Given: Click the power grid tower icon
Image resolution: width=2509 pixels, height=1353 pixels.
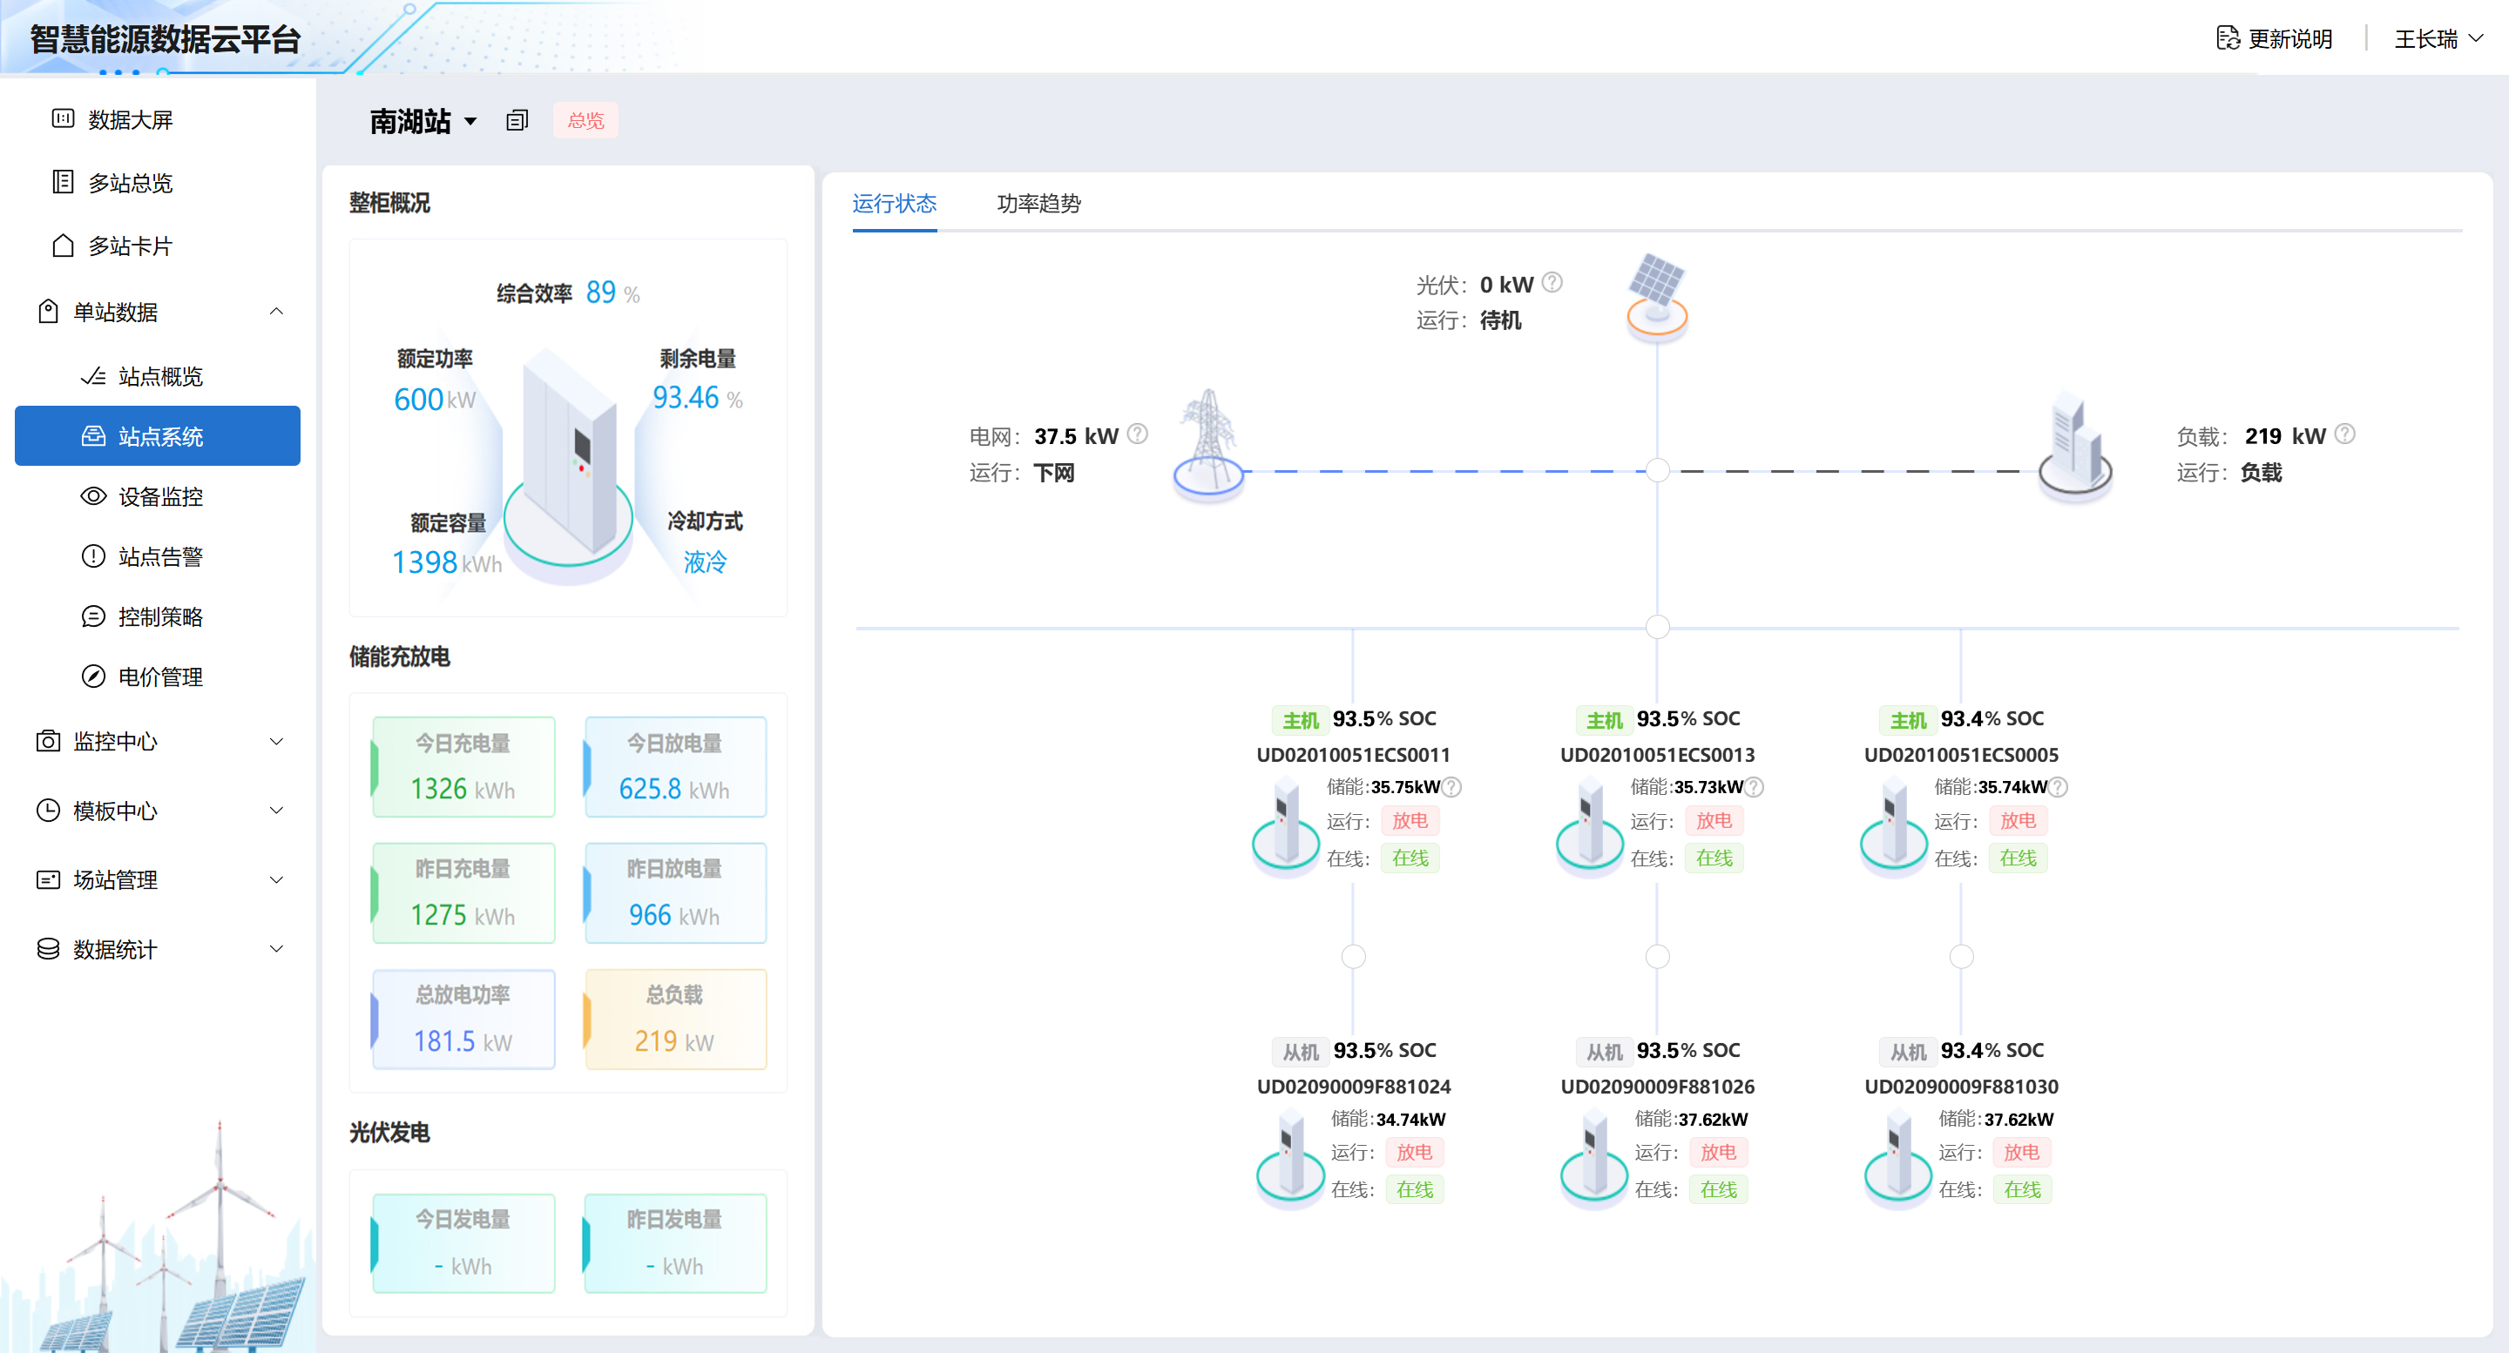Looking at the screenshot, I should click(1207, 444).
